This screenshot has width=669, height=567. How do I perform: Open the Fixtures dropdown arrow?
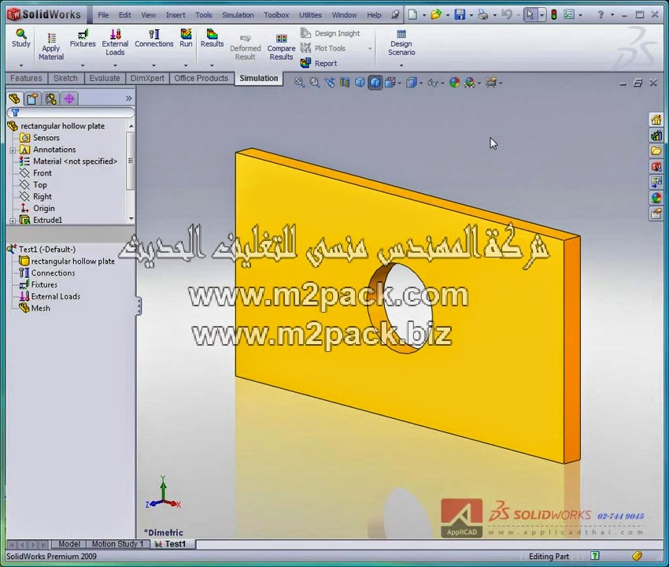[x=83, y=65]
